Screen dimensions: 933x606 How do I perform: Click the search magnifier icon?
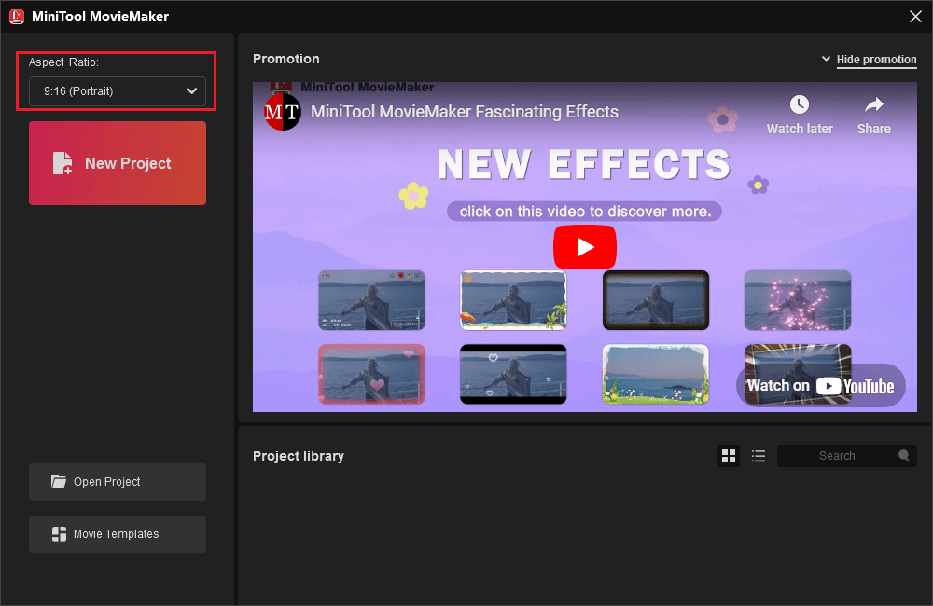tap(904, 456)
